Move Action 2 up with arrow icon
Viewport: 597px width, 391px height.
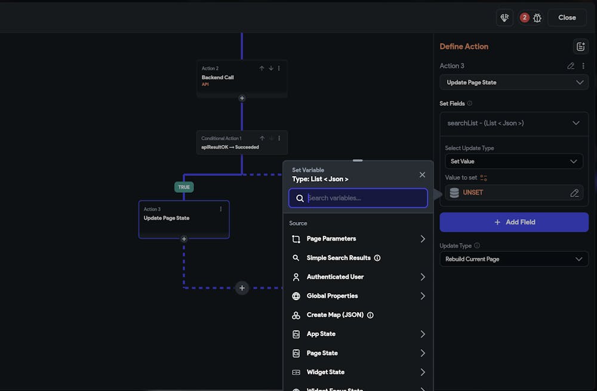click(x=261, y=68)
